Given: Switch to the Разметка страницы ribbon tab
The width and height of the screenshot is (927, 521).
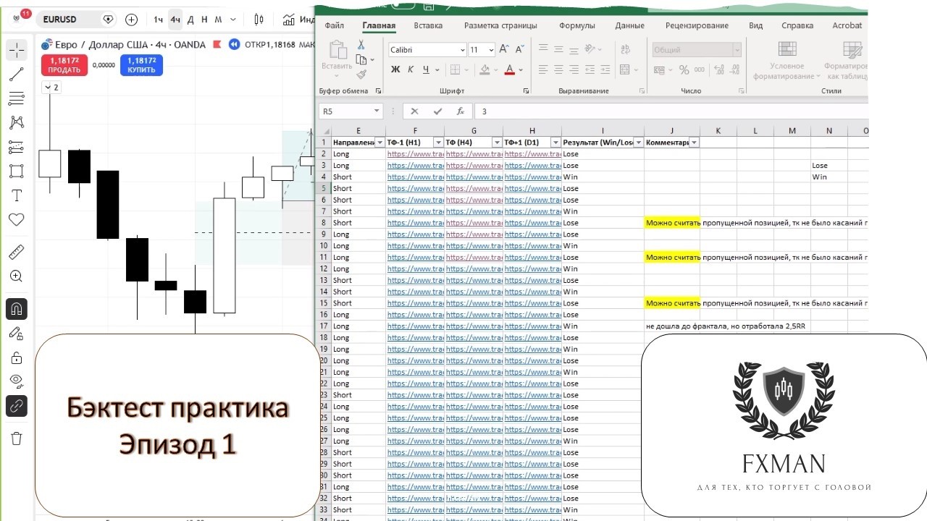Looking at the screenshot, I should [x=500, y=25].
